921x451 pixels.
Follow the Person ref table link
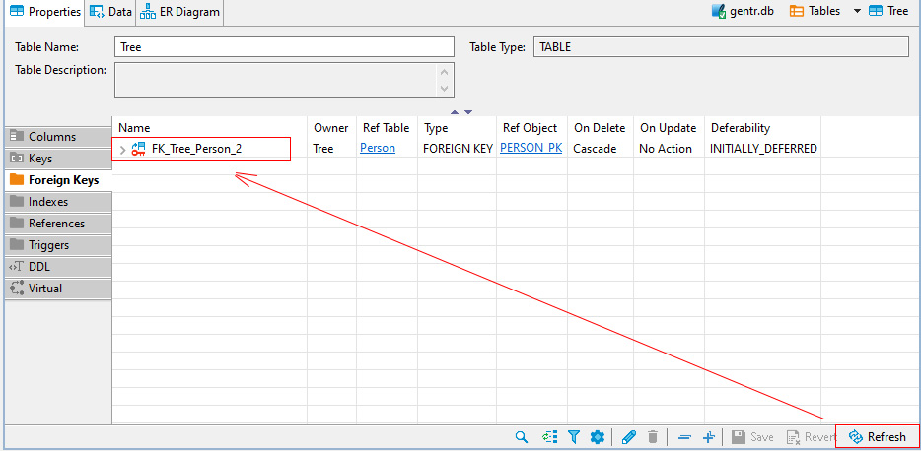(x=377, y=149)
